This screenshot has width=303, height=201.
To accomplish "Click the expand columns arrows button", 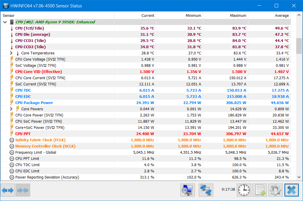I will pos(8,190).
